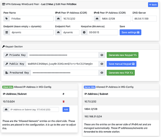
Task: Click server IP-Address / Subnet header
Action: [x=96, y=94]
